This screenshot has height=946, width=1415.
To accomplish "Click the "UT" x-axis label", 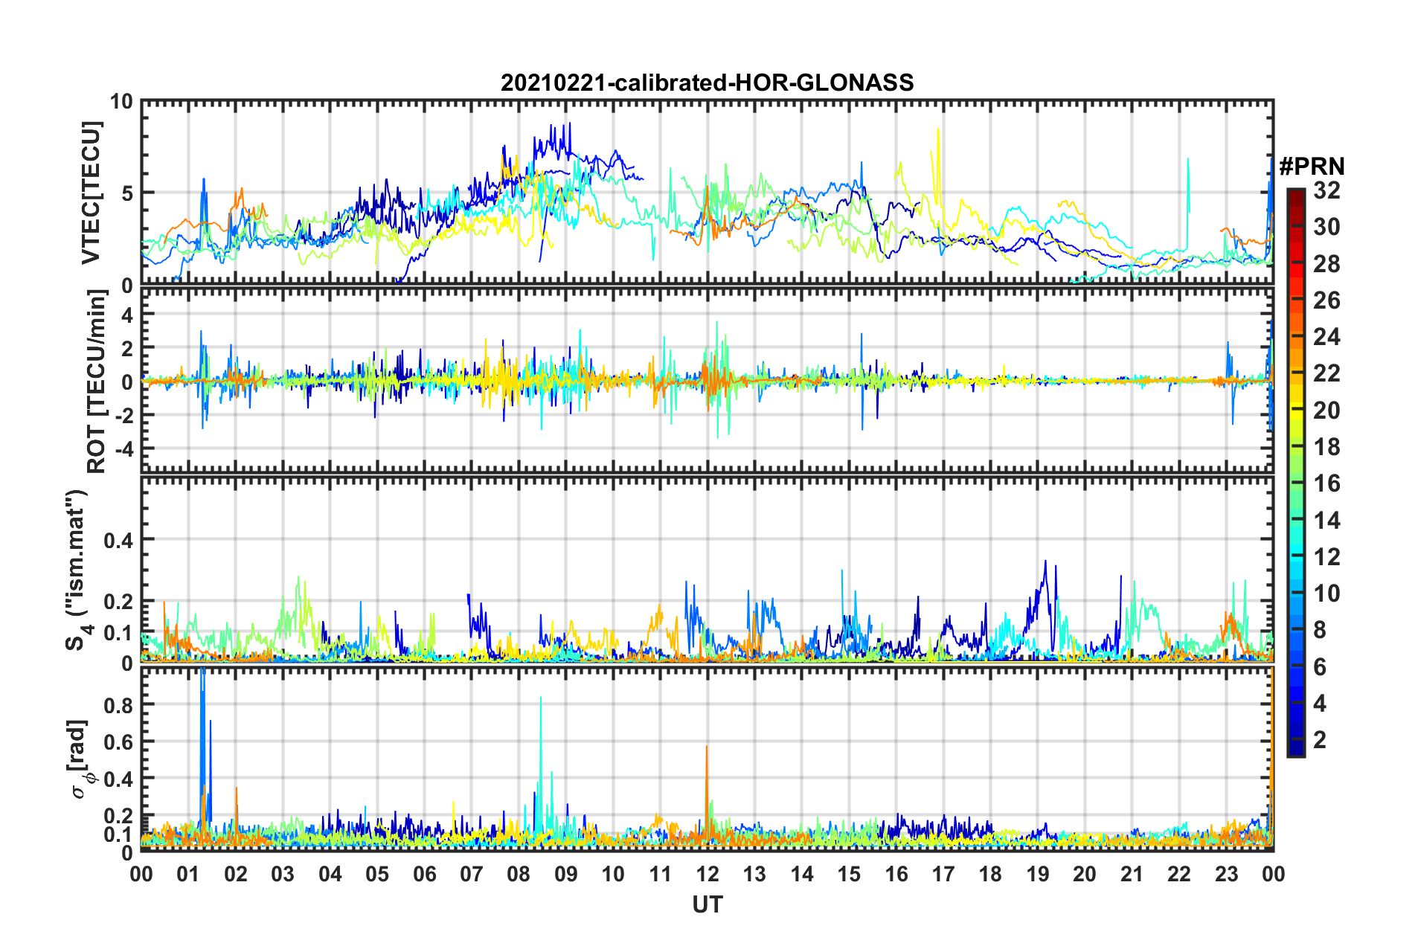I will click(x=707, y=904).
